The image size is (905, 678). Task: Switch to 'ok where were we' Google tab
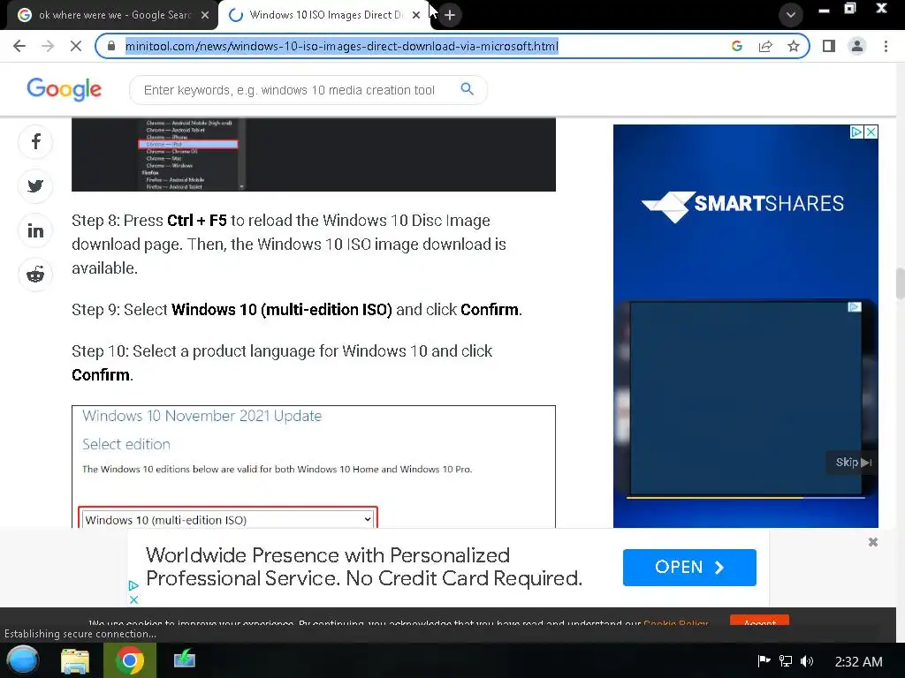[x=113, y=15]
